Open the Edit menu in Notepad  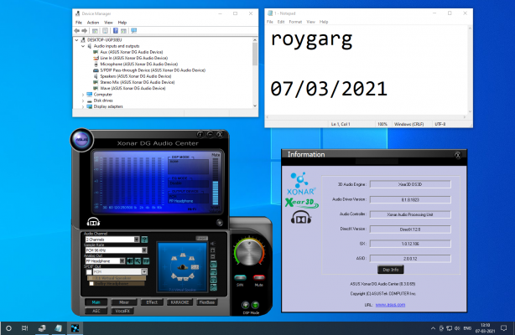point(281,22)
